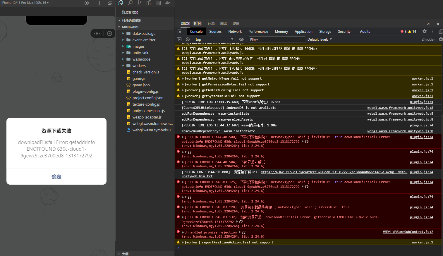
Task: Open project.config.json in the file tree
Action: click(x=148, y=98)
